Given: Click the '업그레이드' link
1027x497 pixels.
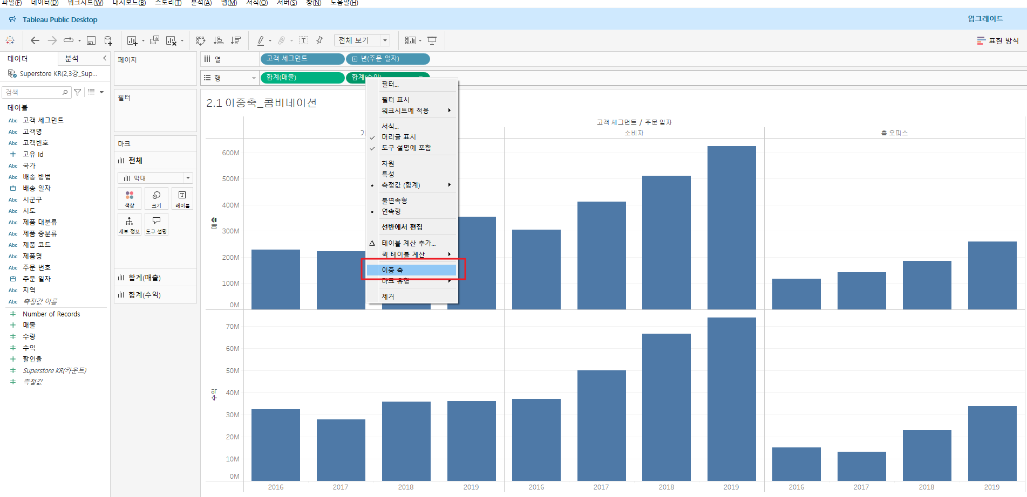Looking at the screenshot, I should point(985,19).
